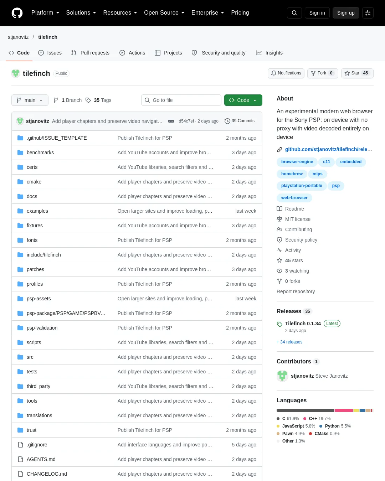Open appearance settings icon in header
This screenshot has width=385, height=481.
(368, 13)
